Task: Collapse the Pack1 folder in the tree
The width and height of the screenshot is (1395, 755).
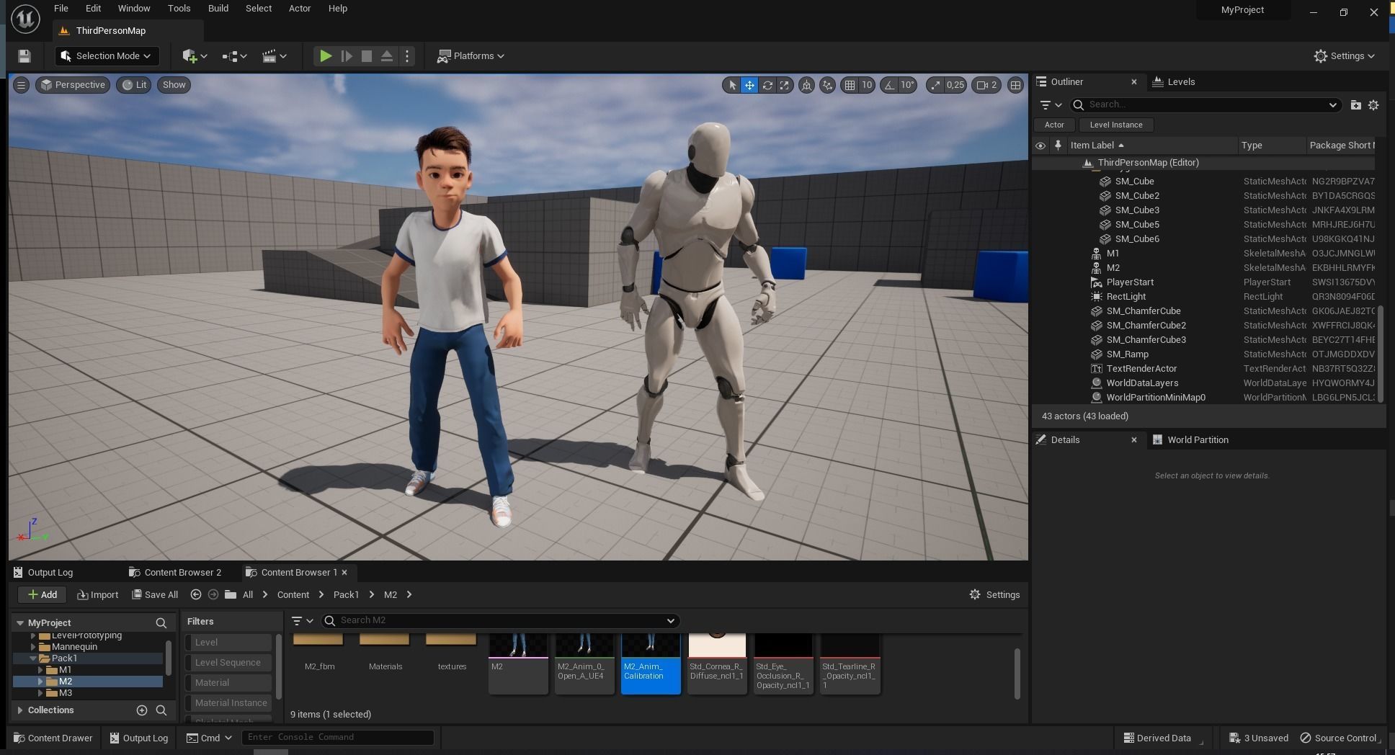Action: tap(33, 658)
